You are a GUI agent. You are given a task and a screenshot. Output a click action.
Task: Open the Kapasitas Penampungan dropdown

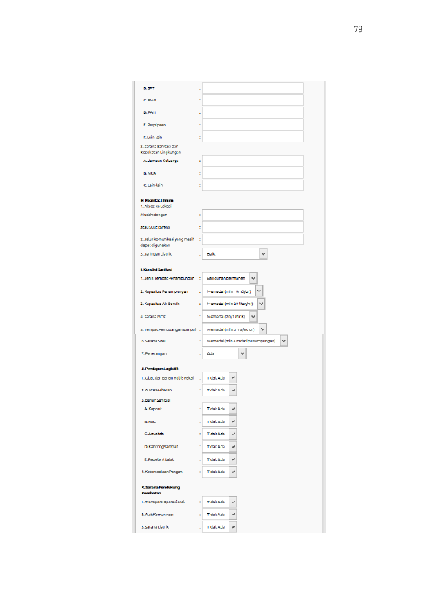click(232, 291)
